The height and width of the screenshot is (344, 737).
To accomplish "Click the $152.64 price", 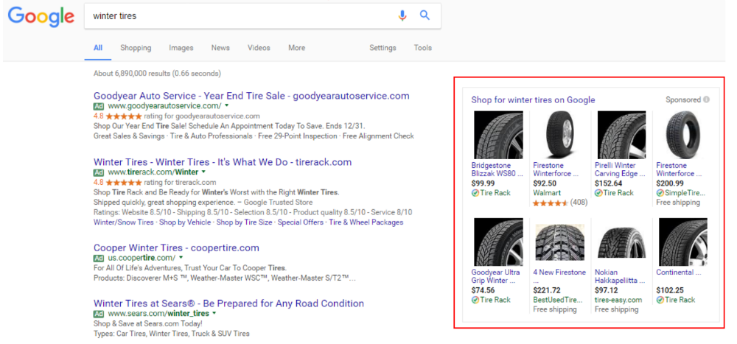I will tap(608, 183).
